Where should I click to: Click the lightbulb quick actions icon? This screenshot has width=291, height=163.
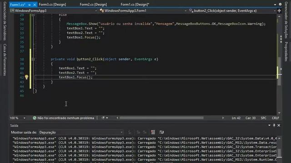(x=26, y=77)
